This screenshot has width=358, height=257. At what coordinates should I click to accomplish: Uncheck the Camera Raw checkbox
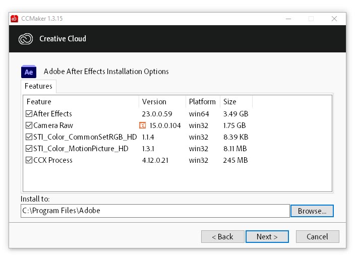29,125
